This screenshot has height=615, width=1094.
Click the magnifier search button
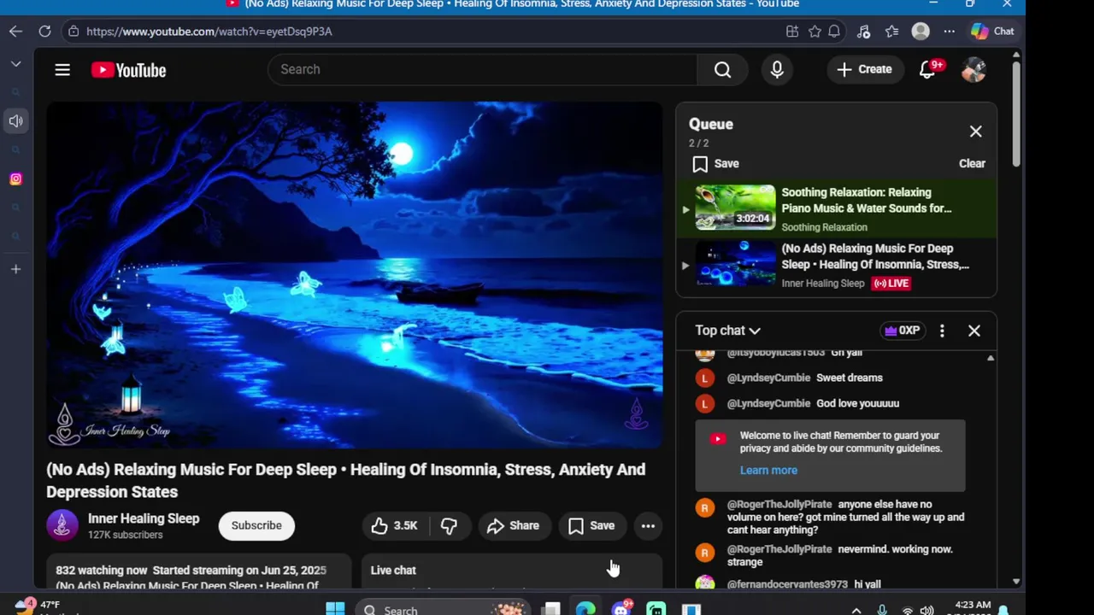tap(722, 70)
